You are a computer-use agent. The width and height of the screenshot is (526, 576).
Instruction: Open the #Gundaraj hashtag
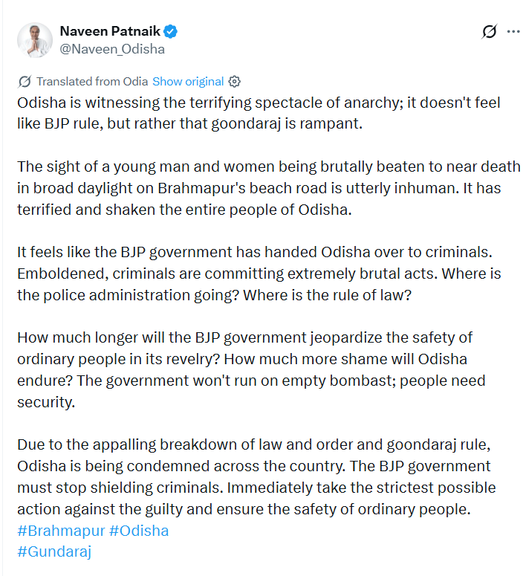coord(54,551)
